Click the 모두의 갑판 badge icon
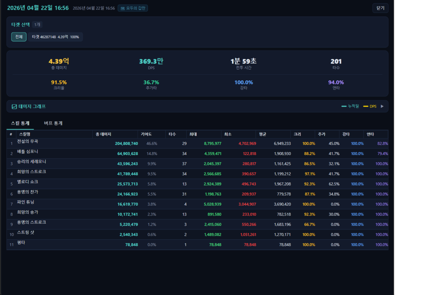This screenshot has height=295, width=441. pyautogui.click(x=123, y=8)
